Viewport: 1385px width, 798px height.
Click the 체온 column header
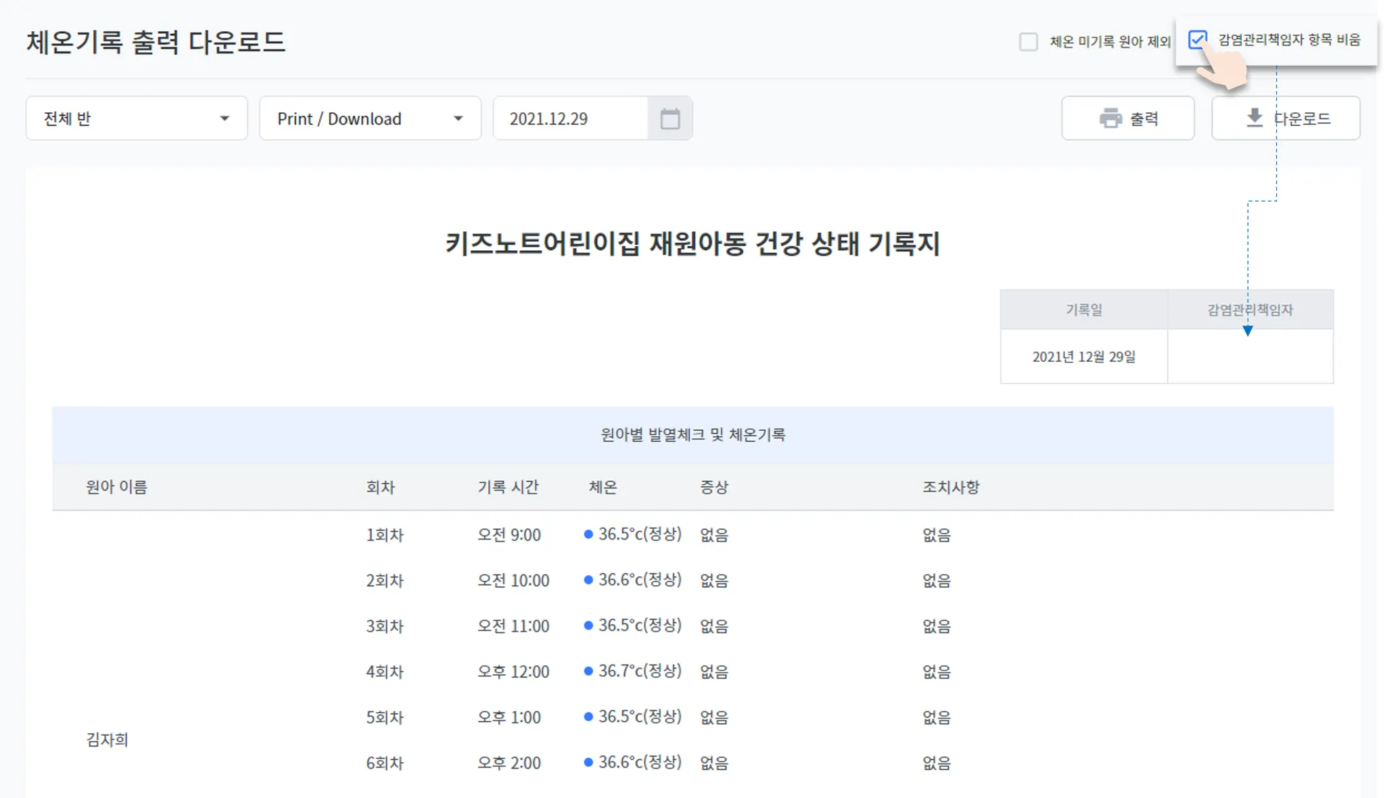[x=603, y=487]
